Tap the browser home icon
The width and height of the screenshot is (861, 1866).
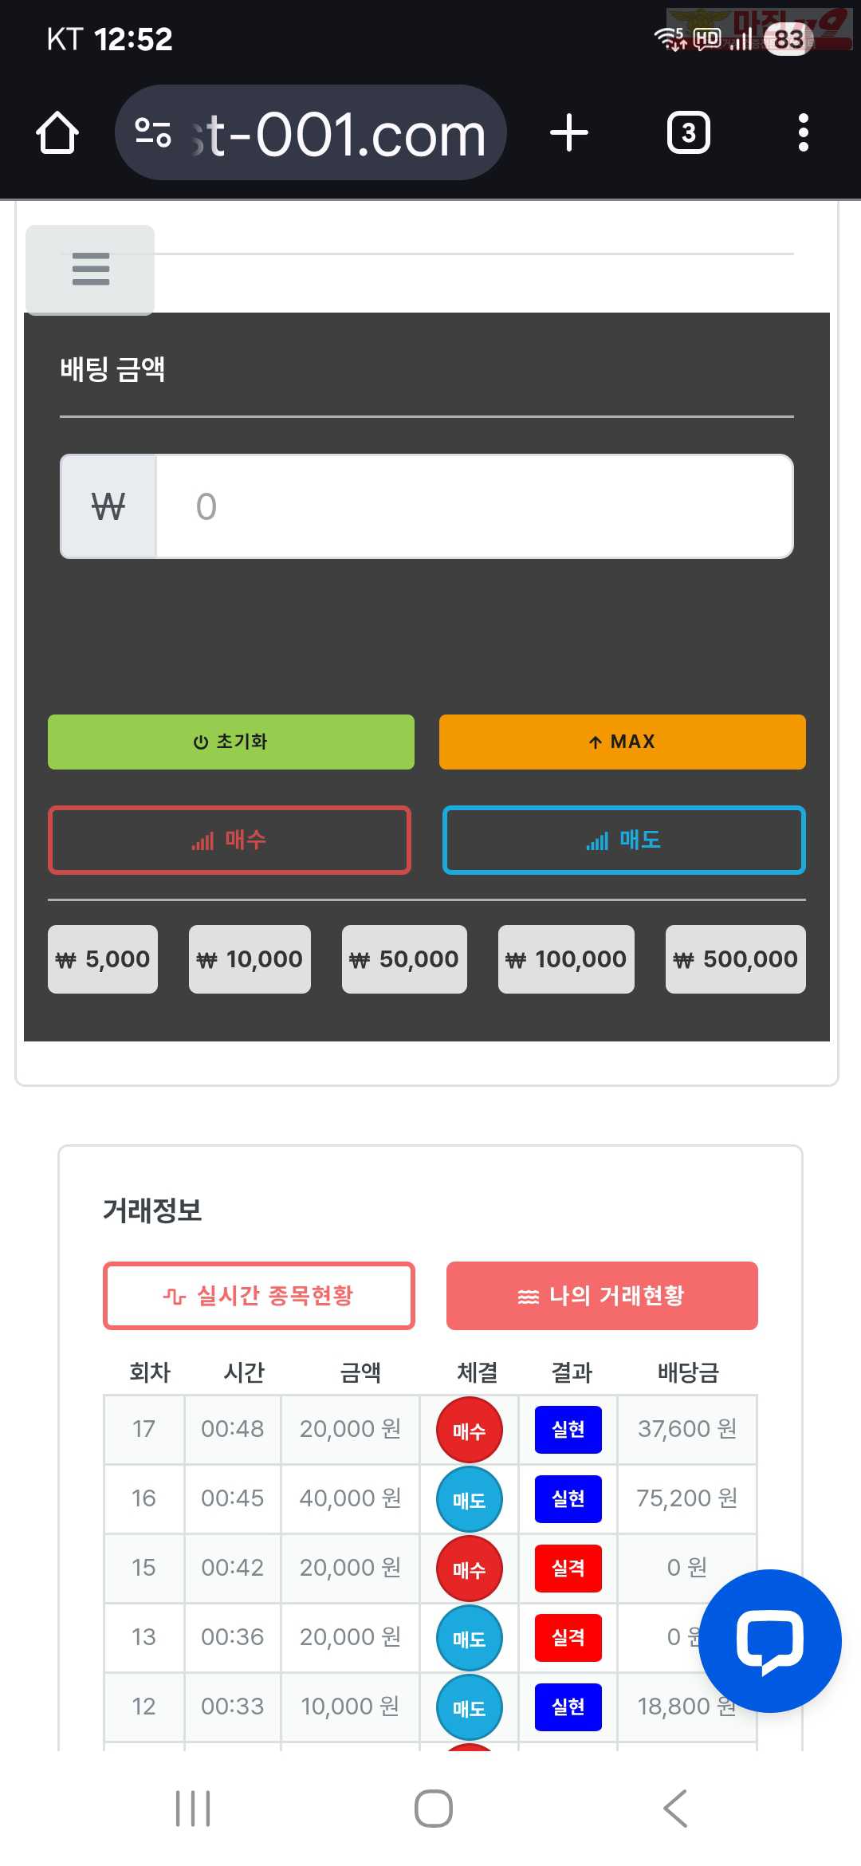57,132
